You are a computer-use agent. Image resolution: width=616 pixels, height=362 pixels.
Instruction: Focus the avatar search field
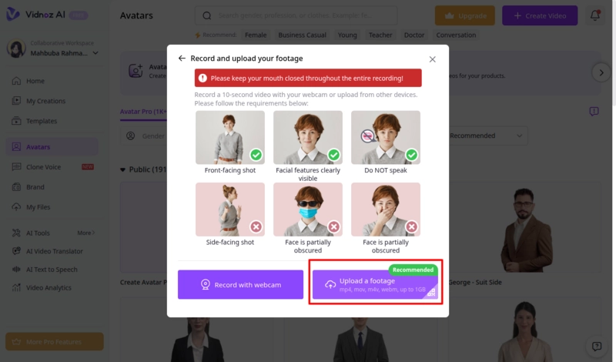(x=296, y=15)
